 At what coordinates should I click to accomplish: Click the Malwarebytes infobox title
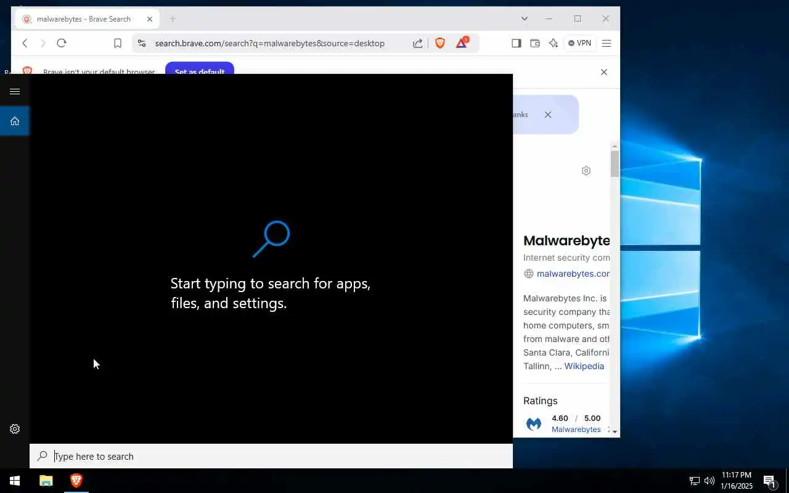point(566,240)
